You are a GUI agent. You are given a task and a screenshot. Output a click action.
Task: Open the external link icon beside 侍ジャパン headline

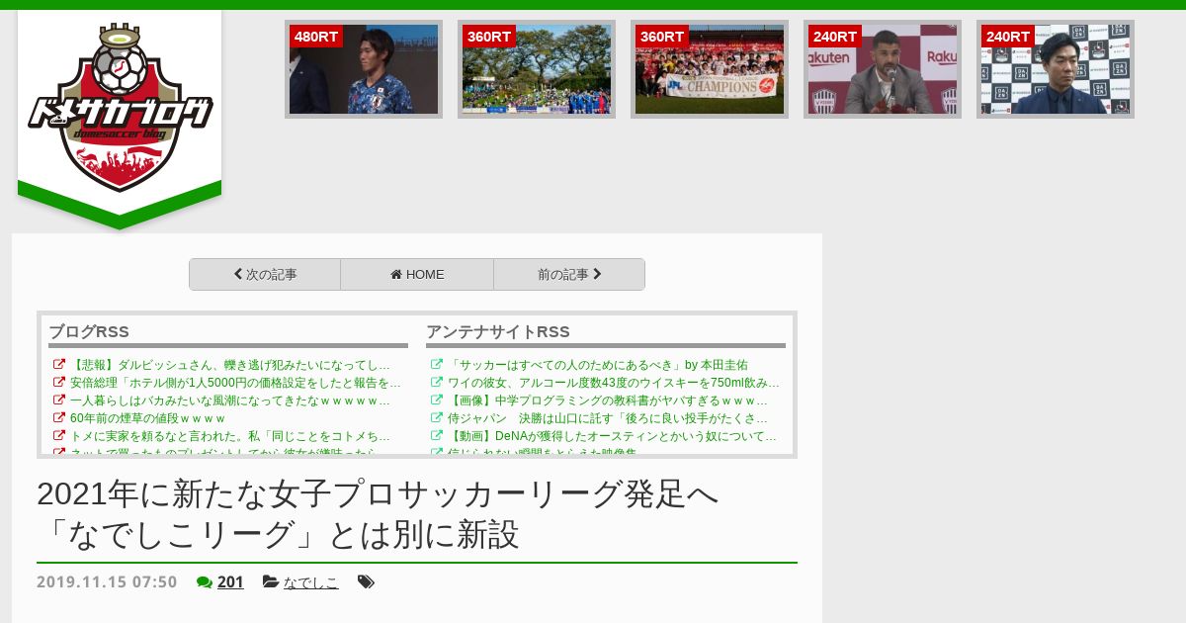pos(437,418)
